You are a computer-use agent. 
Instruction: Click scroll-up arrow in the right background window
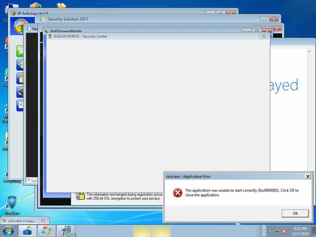pos(310,51)
